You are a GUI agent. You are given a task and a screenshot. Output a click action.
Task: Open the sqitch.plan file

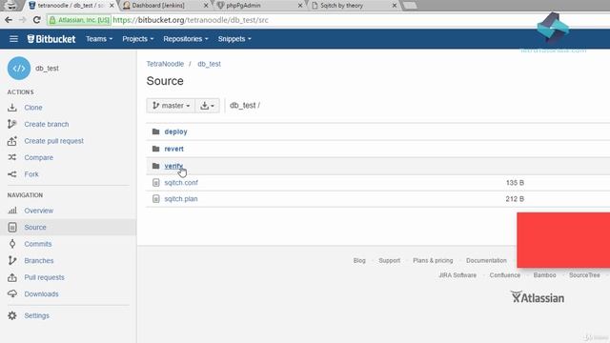(181, 199)
